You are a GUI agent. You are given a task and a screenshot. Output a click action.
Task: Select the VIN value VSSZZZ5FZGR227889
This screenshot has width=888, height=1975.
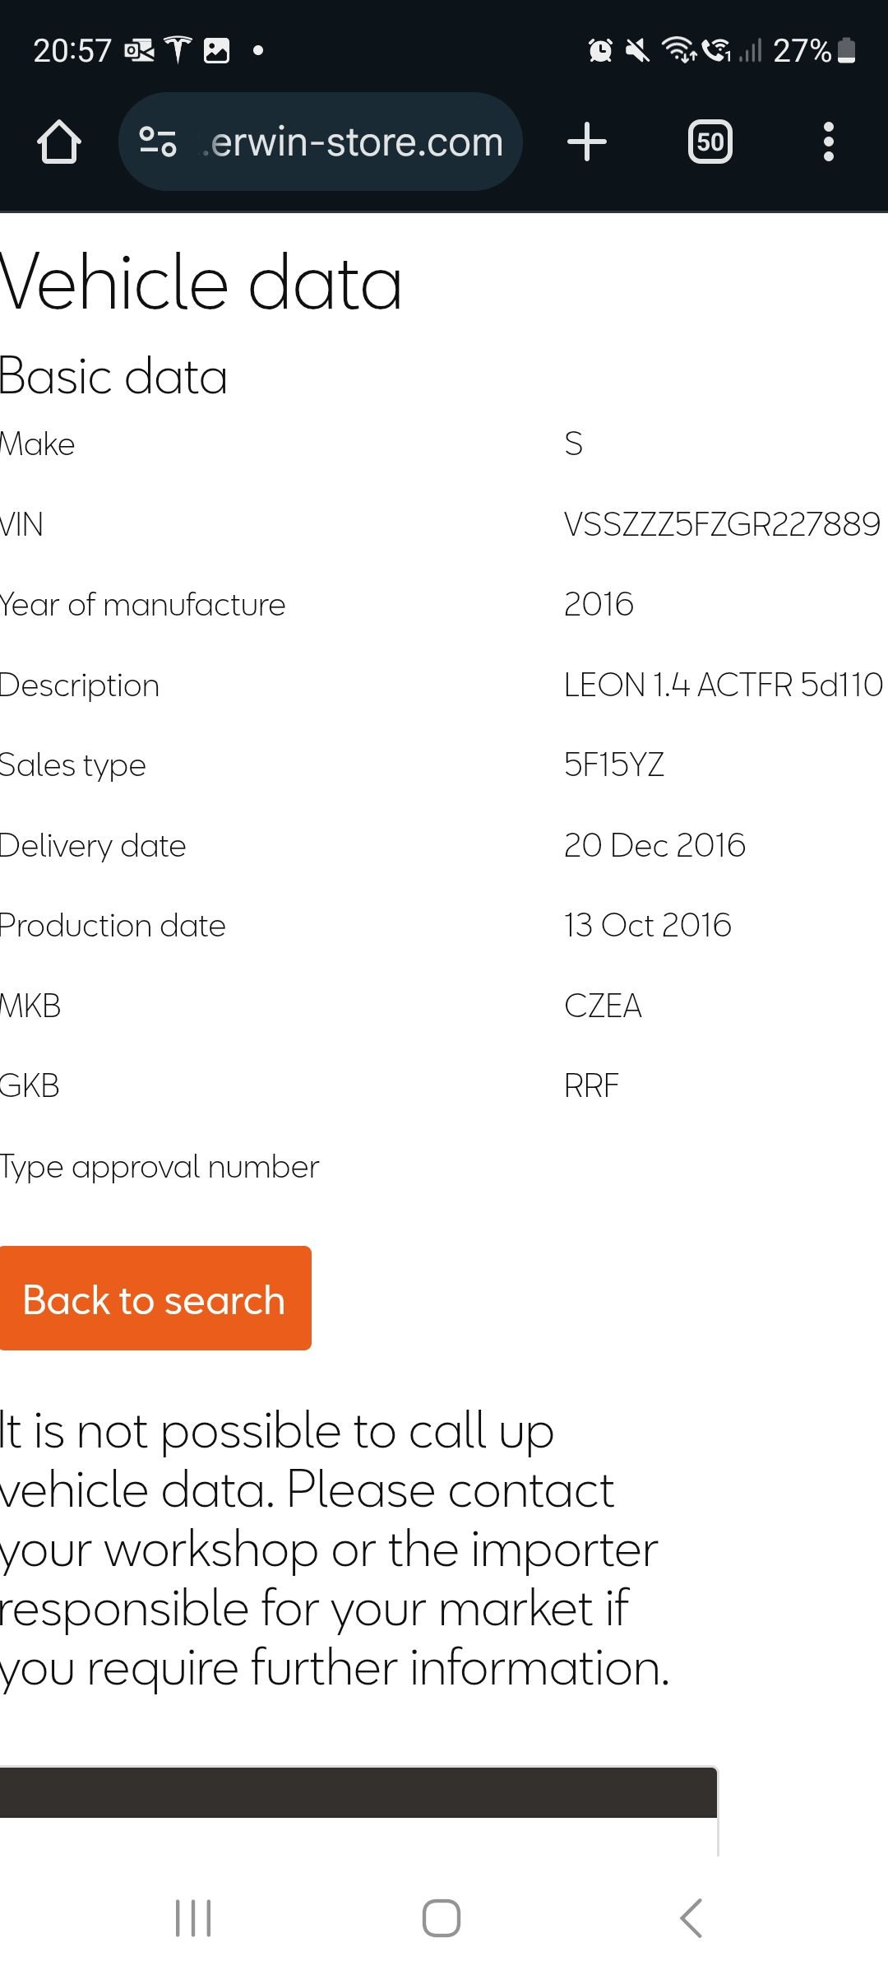[721, 524]
